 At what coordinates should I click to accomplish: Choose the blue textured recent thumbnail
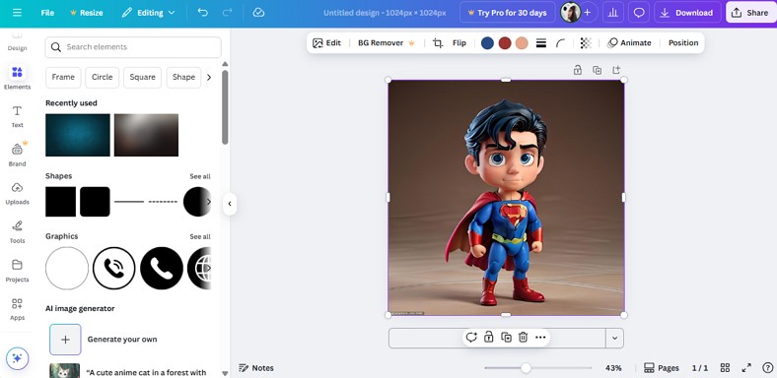click(x=78, y=135)
